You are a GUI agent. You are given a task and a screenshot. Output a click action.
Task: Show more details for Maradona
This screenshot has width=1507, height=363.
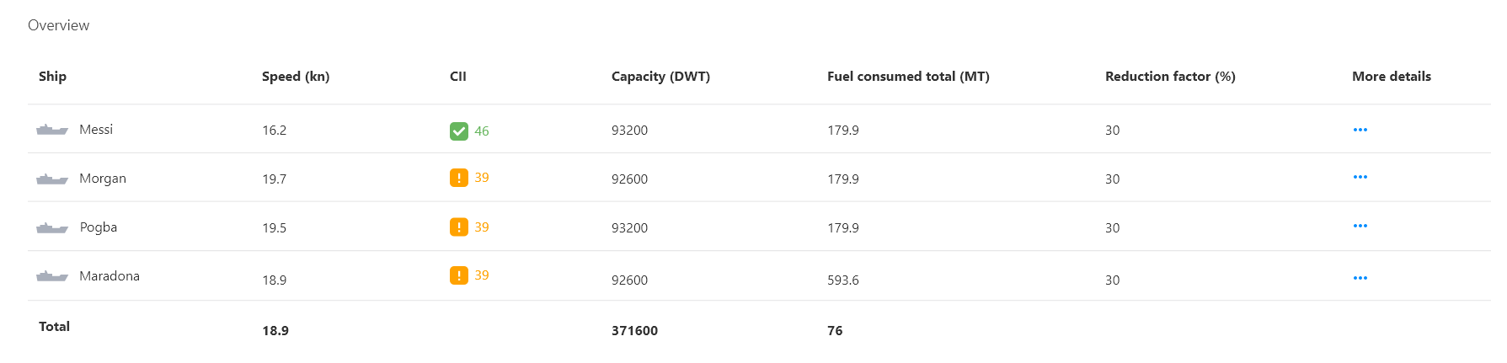click(1360, 278)
